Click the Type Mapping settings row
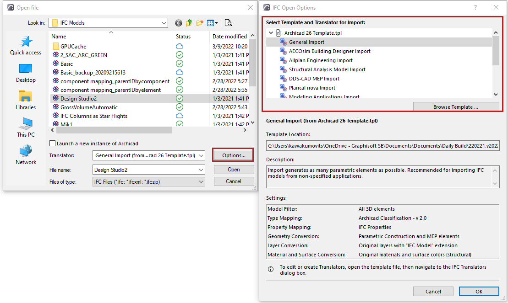 point(382,218)
